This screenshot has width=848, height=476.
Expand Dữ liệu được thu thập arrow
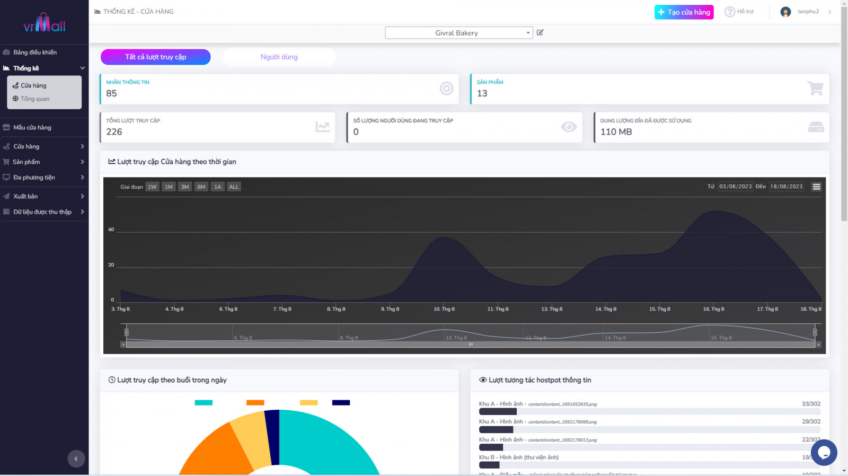82,212
